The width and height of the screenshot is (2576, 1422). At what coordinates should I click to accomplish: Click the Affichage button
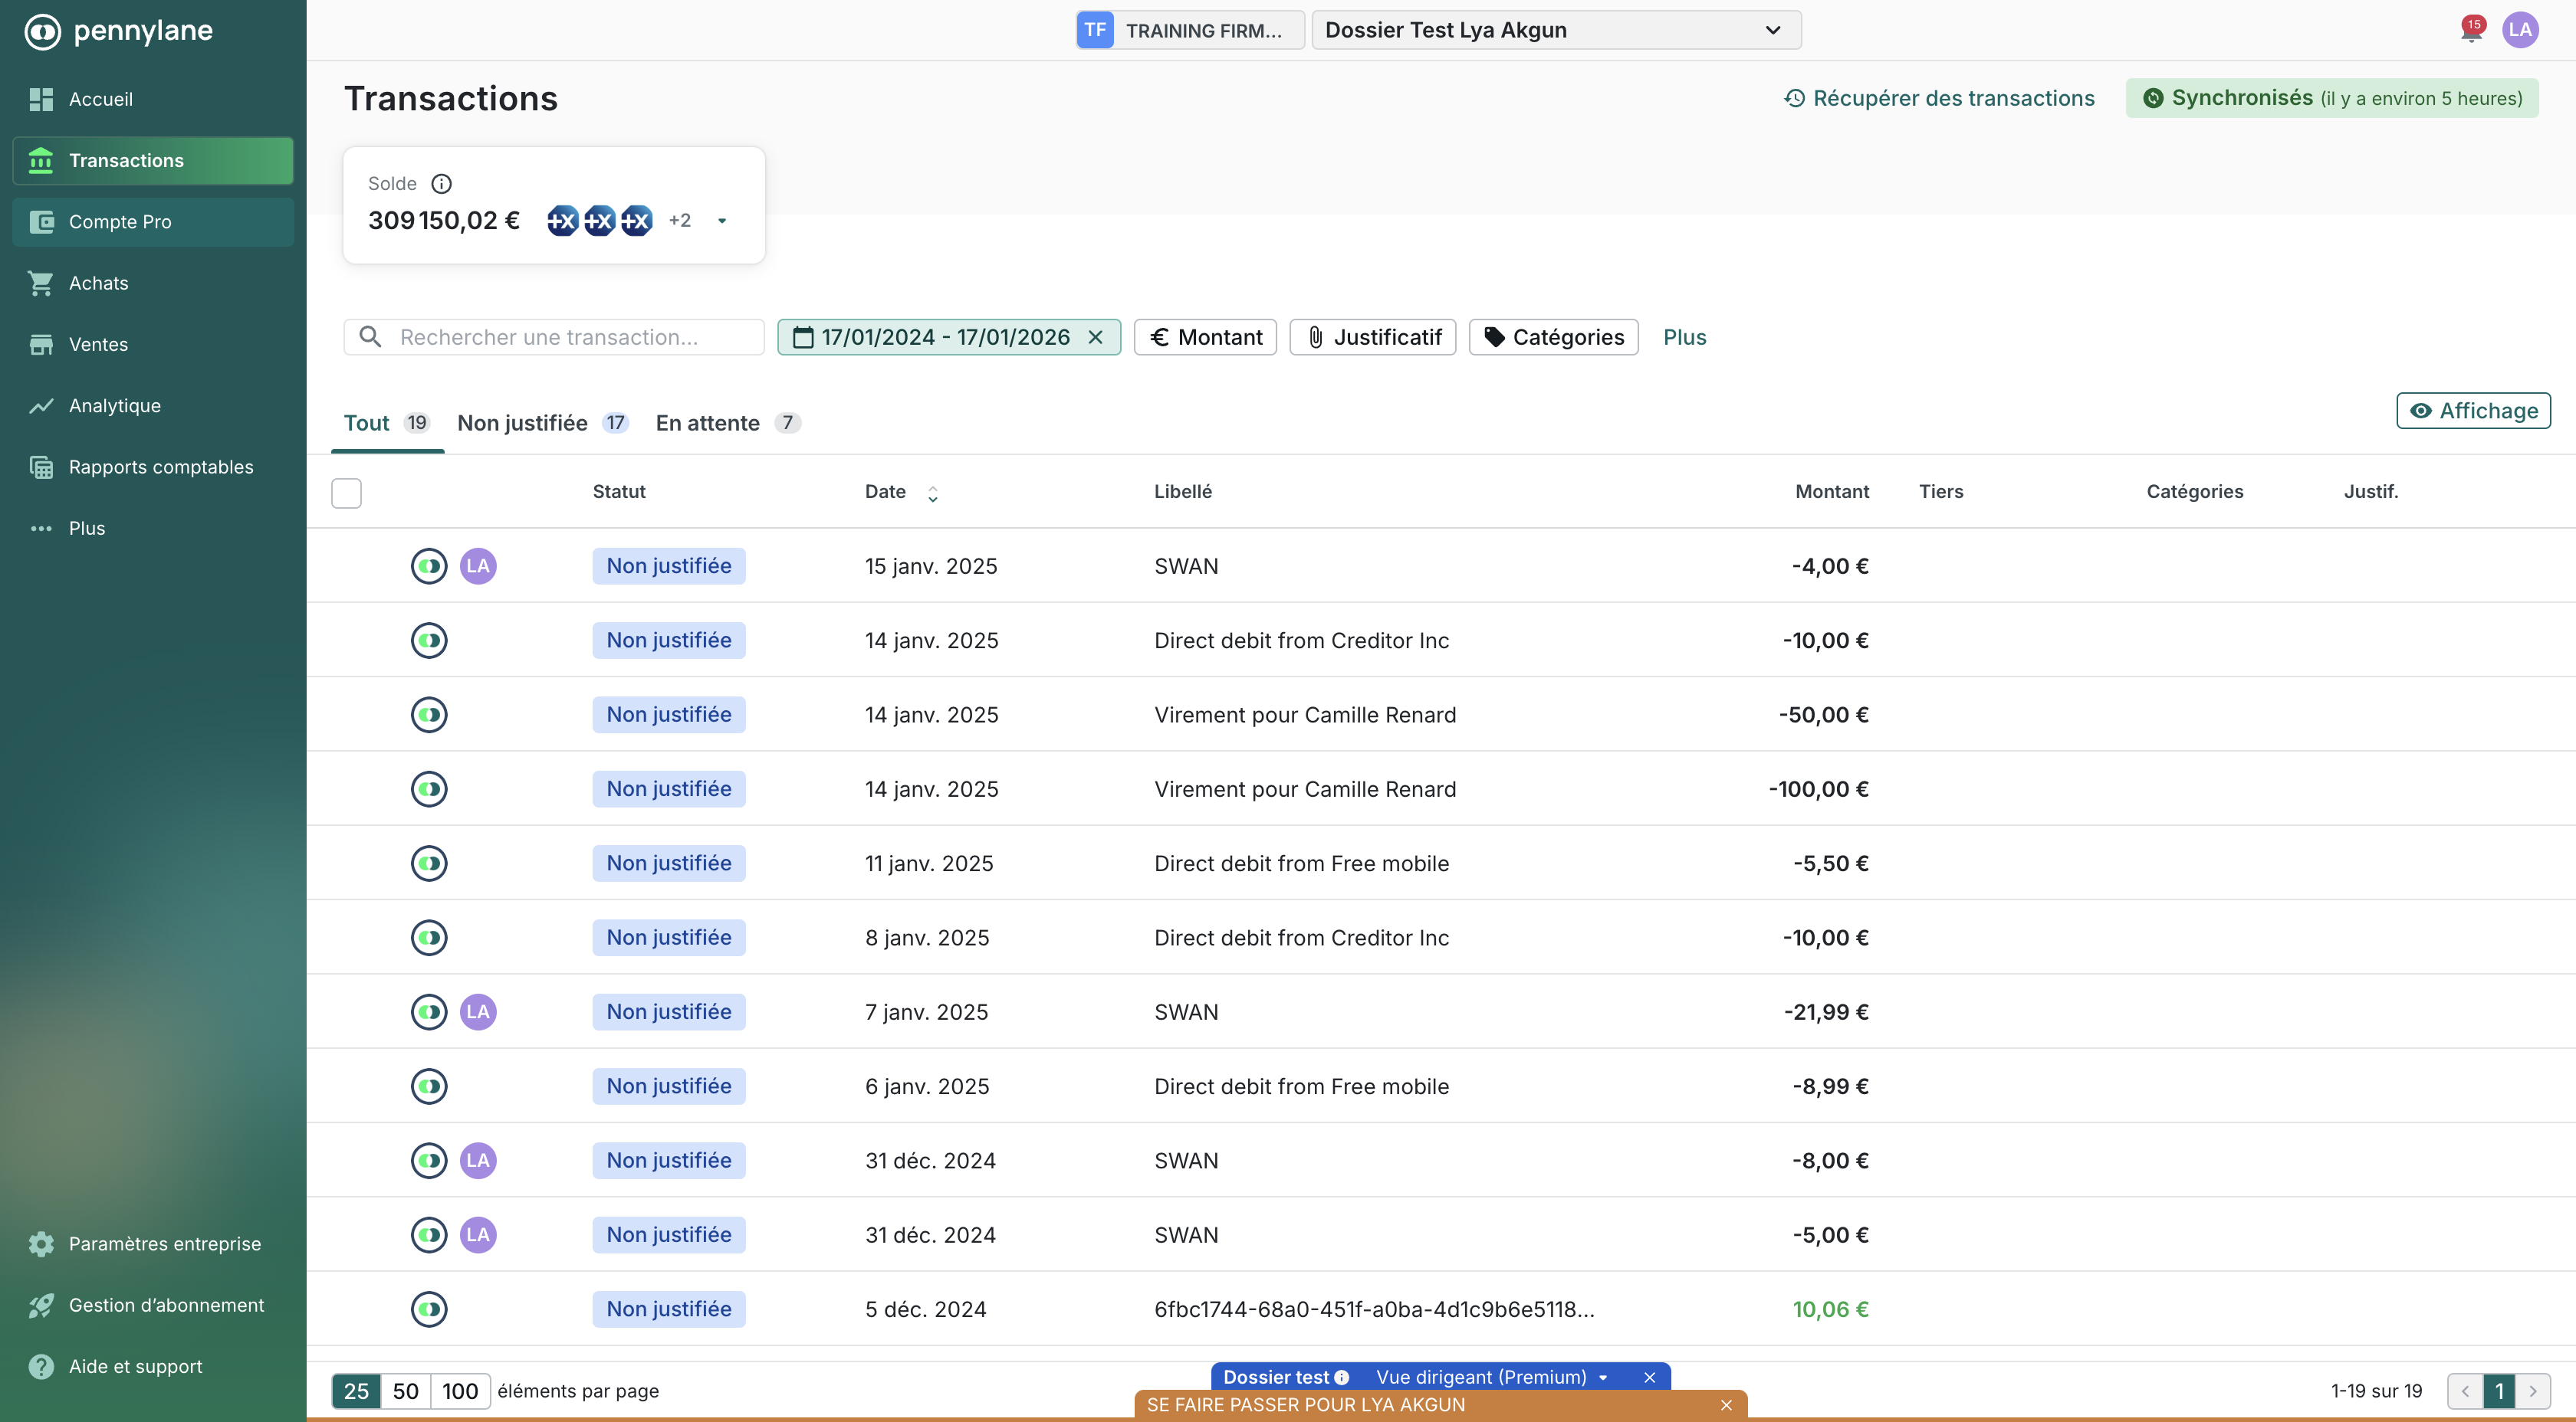pos(2473,411)
